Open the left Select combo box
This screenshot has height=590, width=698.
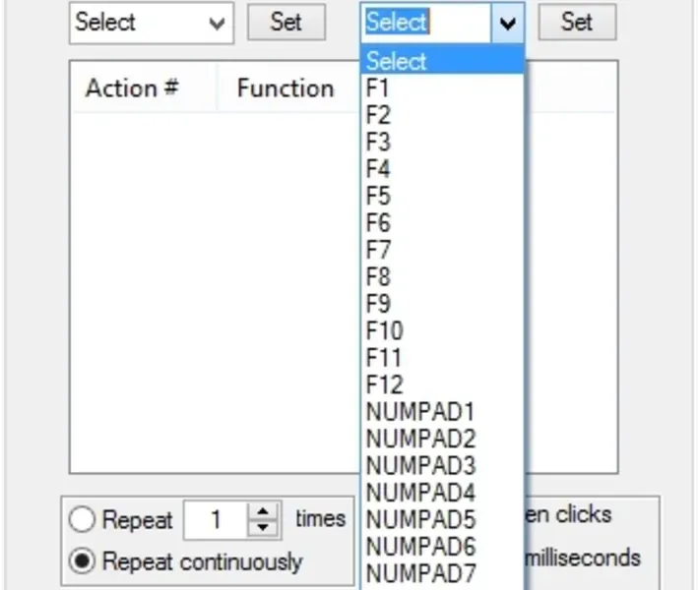[x=151, y=23]
